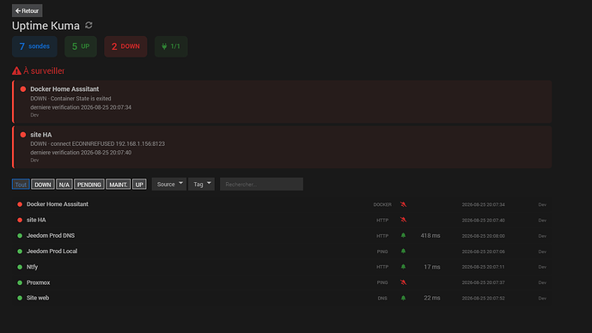
Task: Click the ECONNREFUSED 192.168.1.156:8123 message
Action: coord(119,143)
